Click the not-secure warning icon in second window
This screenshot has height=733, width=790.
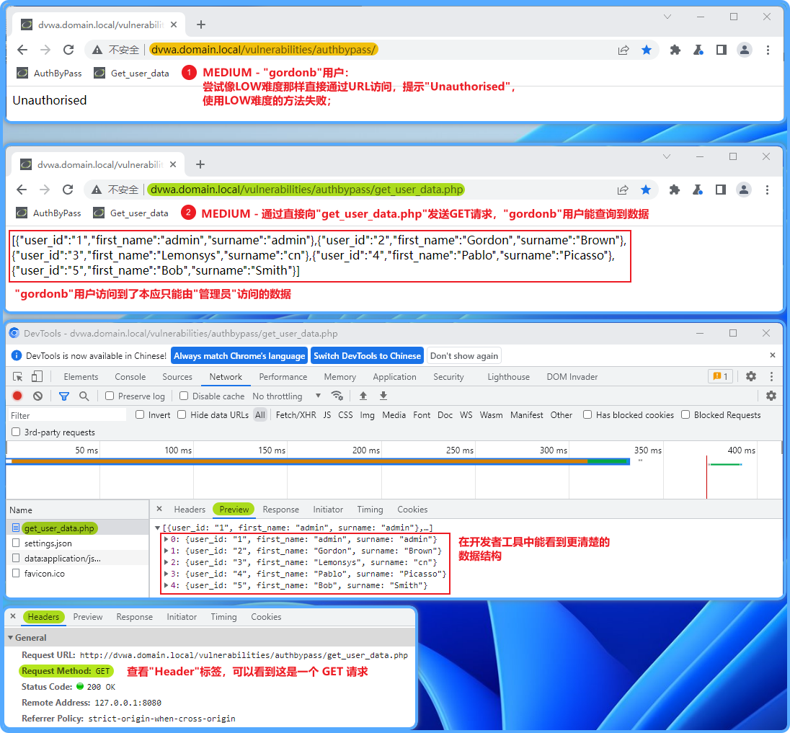(x=97, y=190)
